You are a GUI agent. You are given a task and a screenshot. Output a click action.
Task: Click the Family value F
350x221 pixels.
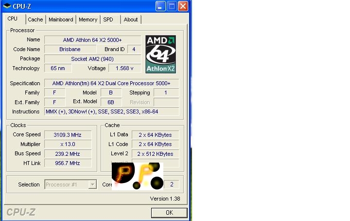click(x=54, y=92)
